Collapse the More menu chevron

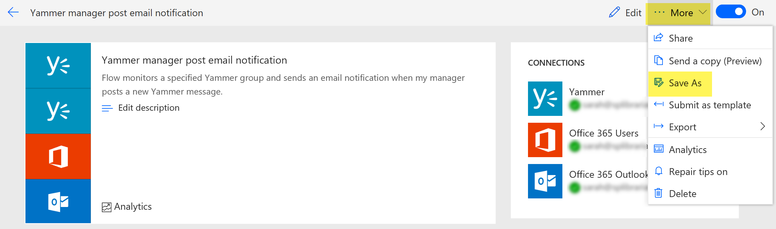point(703,13)
